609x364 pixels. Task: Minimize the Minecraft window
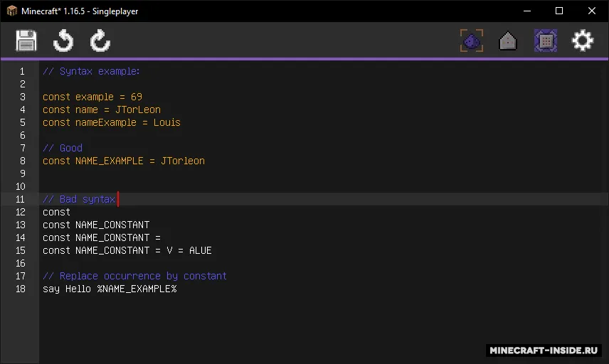[x=527, y=11]
